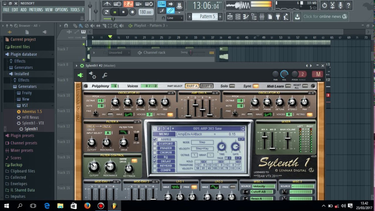Screen dimensions: 375x211
Task: Click the DISTORT effect button
Action: click(166, 144)
